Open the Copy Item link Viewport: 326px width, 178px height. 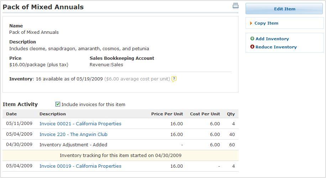[x=266, y=23]
